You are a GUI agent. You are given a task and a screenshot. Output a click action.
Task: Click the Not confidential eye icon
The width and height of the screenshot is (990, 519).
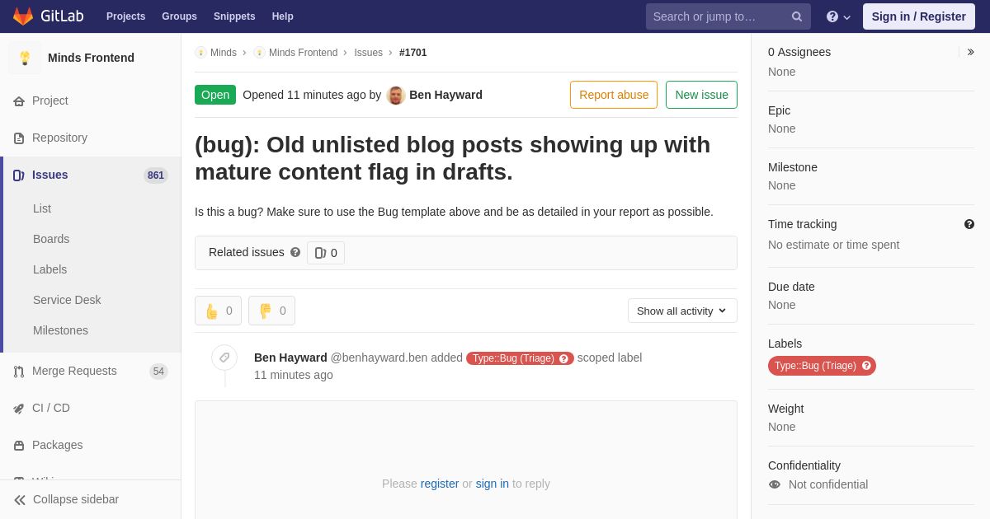(775, 484)
